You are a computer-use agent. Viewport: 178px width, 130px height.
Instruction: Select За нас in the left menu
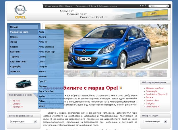coord(24,42)
